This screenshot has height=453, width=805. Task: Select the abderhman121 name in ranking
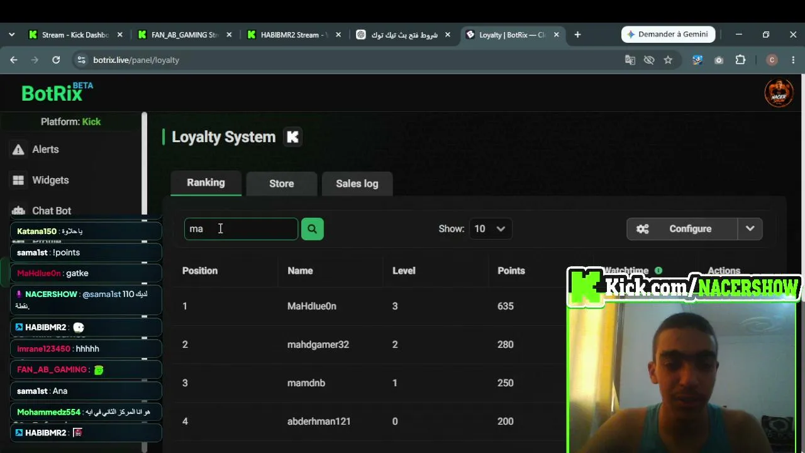tap(319, 422)
